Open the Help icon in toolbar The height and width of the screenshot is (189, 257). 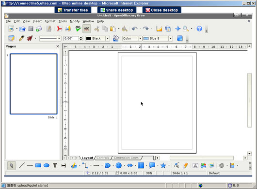coord(199,29)
